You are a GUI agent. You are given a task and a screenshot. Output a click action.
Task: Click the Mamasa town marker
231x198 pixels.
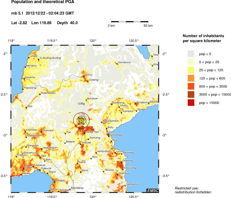[x=41, y=132]
